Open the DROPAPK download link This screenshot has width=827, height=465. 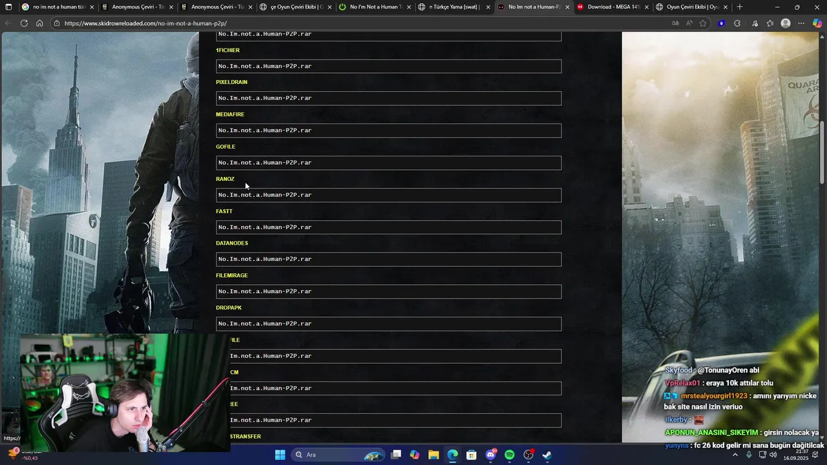pos(229,307)
